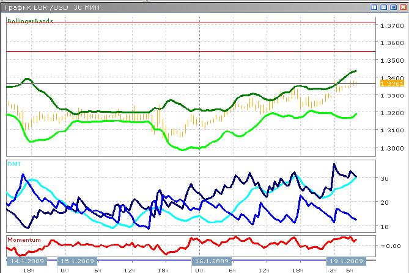The width and height of the screenshot is (409, 273).
Task: Click the 1.3700 price axis label
Action: pyautogui.click(x=389, y=26)
